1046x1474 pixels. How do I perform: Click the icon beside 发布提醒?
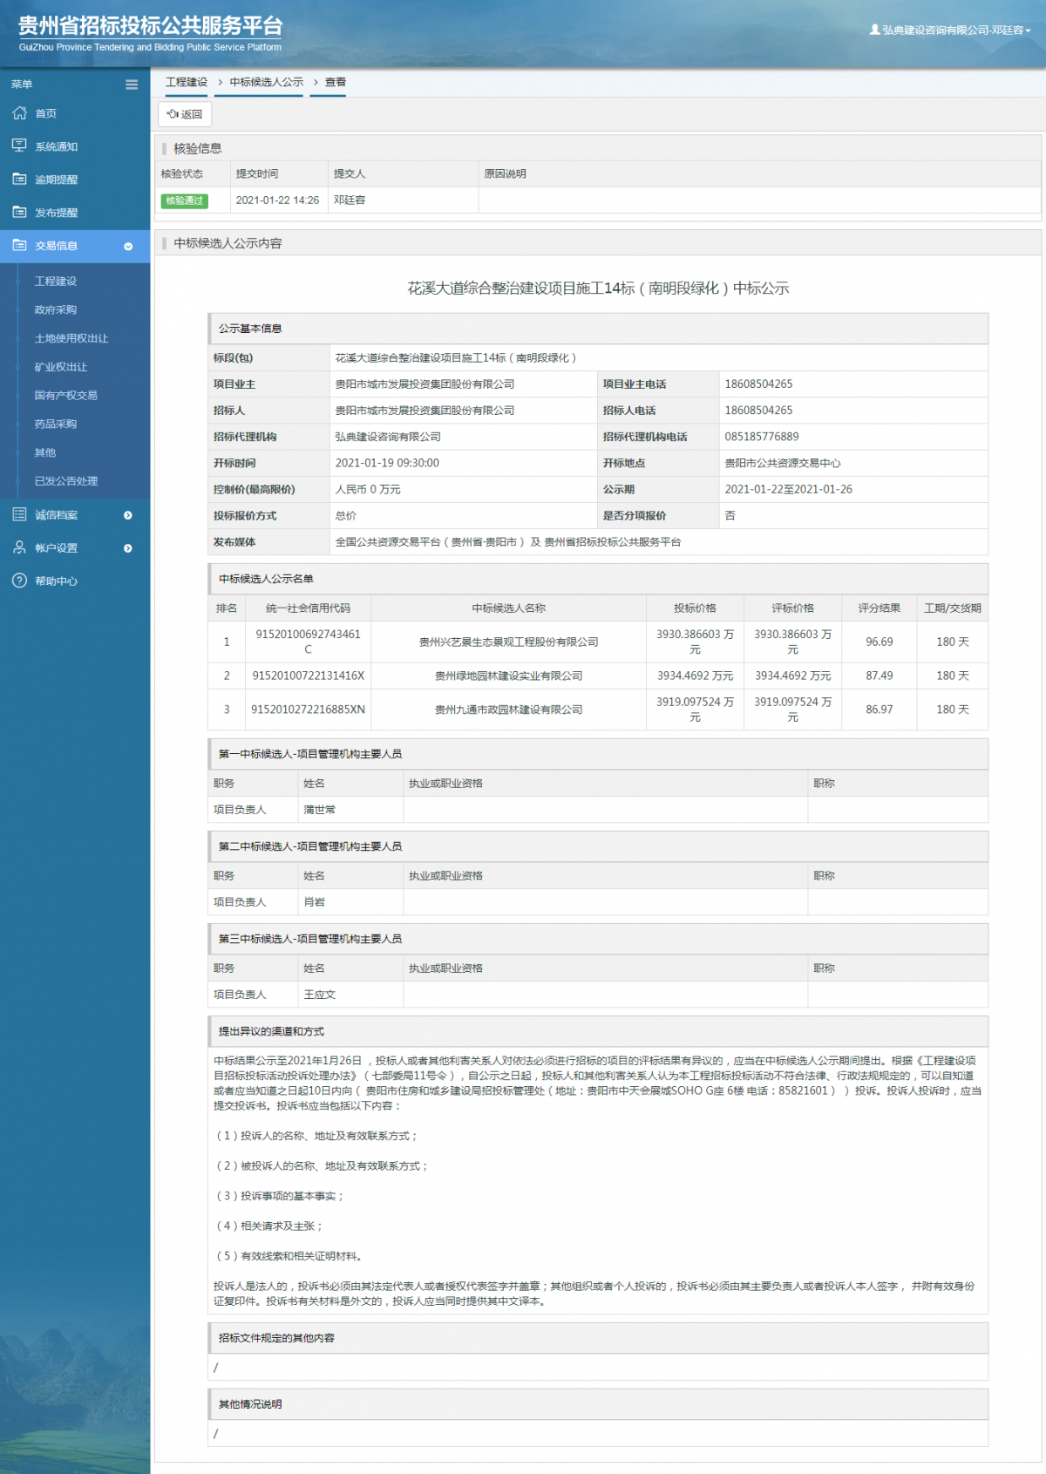19,212
